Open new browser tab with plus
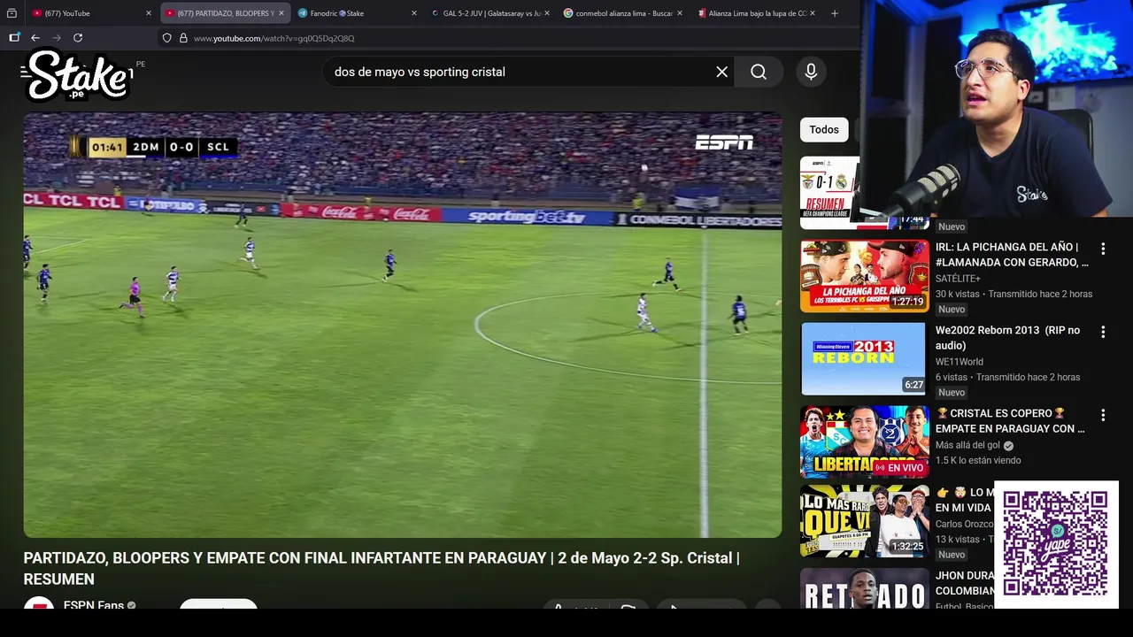The image size is (1133, 637). pyautogui.click(x=835, y=13)
